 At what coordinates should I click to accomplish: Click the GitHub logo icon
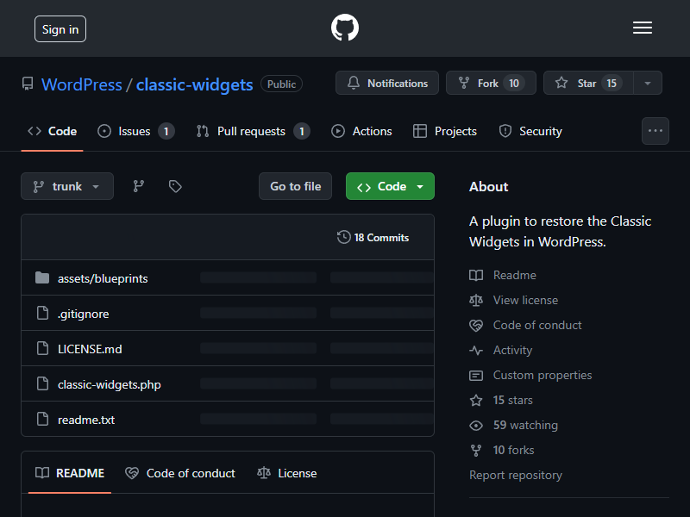[344, 28]
